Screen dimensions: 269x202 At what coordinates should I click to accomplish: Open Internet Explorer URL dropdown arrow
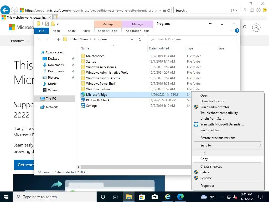[x=160, y=10]
